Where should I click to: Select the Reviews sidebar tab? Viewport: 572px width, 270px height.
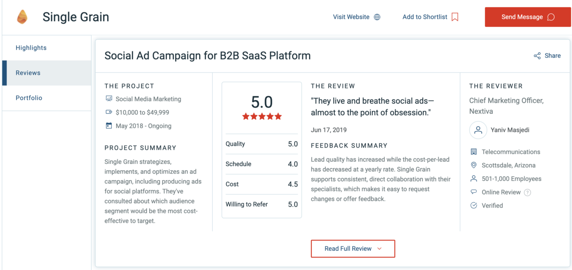[x=28, y=73]
